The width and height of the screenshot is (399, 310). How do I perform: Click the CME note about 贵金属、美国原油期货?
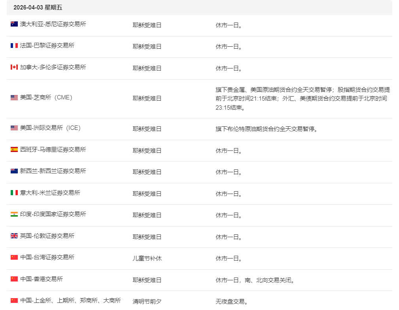click(303, 99)
